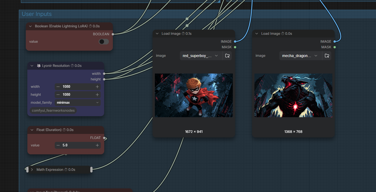Click the Float (Duration) timer icon
This screenshot has height=192, width=376.
pos(64,130)
